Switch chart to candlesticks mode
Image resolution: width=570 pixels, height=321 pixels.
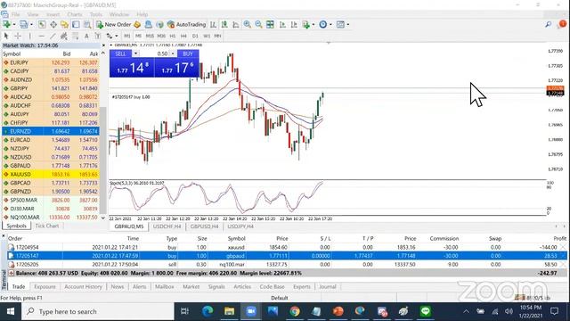pos(224,24)
